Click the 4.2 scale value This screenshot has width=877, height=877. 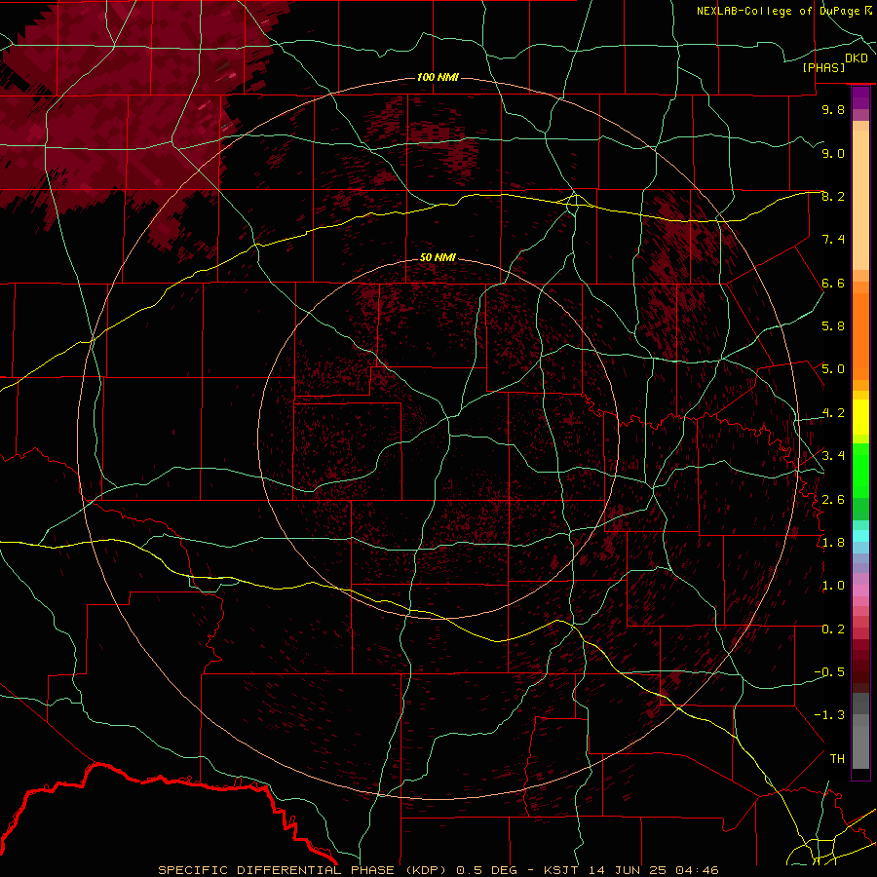(x=833, y=413)
